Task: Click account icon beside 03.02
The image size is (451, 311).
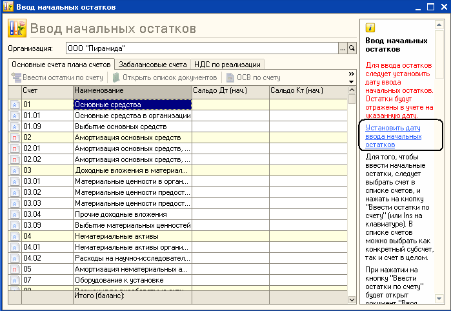Action: 14,192
